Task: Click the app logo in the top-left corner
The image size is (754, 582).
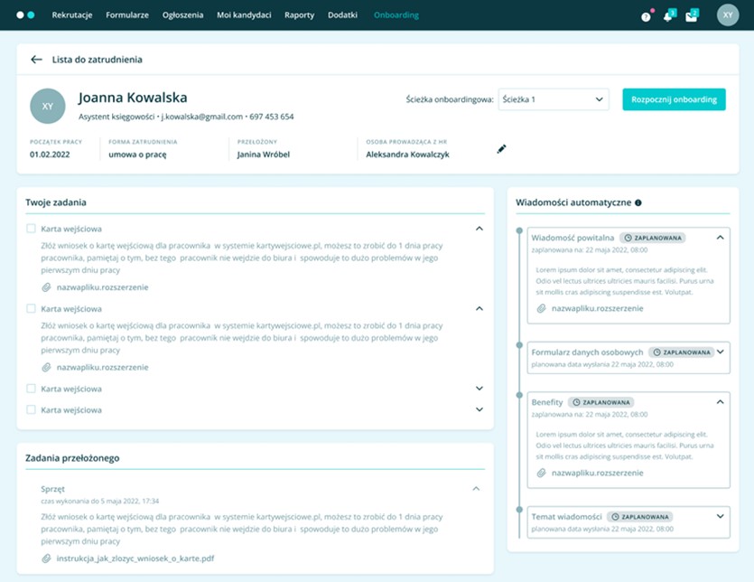Action: [x=25, y=15]
